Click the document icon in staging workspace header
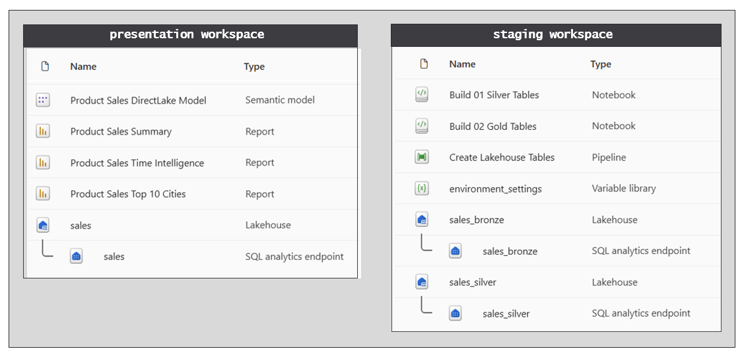The height and width of the screenshot is (355, 742). click(424, 63)
